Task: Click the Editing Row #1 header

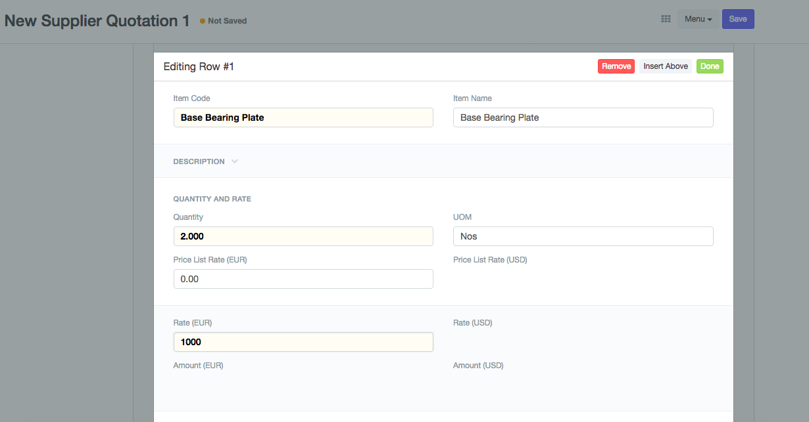Action: click(x=199, y=67)
